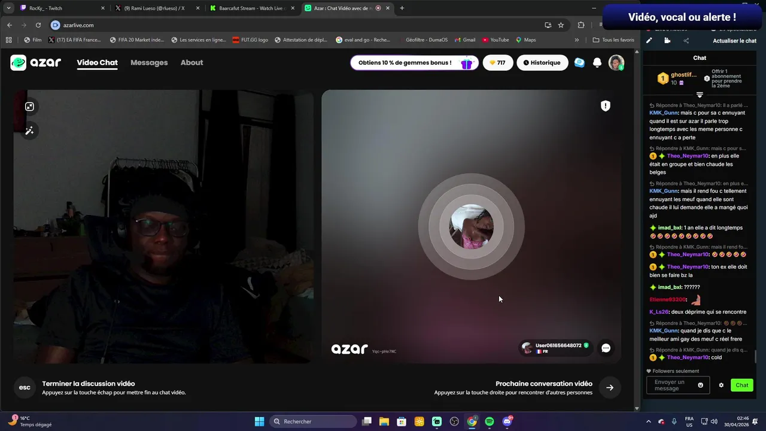Open the apps grid in bookmarks bar
The height and width of the screenshot is (431, 766).
click(x=8, y=40)
